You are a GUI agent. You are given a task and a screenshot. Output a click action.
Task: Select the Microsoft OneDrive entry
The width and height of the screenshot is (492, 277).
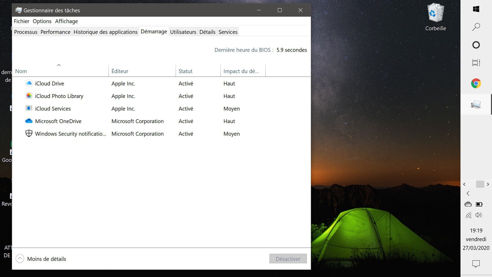pyautogui.click(x=58, y=121)
